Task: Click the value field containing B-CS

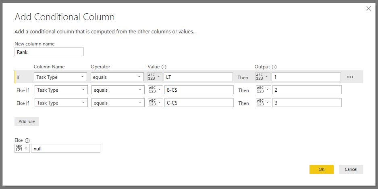Action: [199, 90]
